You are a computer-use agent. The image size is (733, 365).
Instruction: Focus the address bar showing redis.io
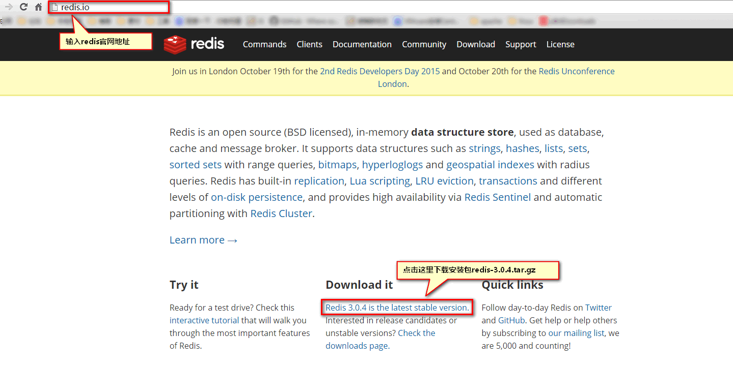coord(108,7)
